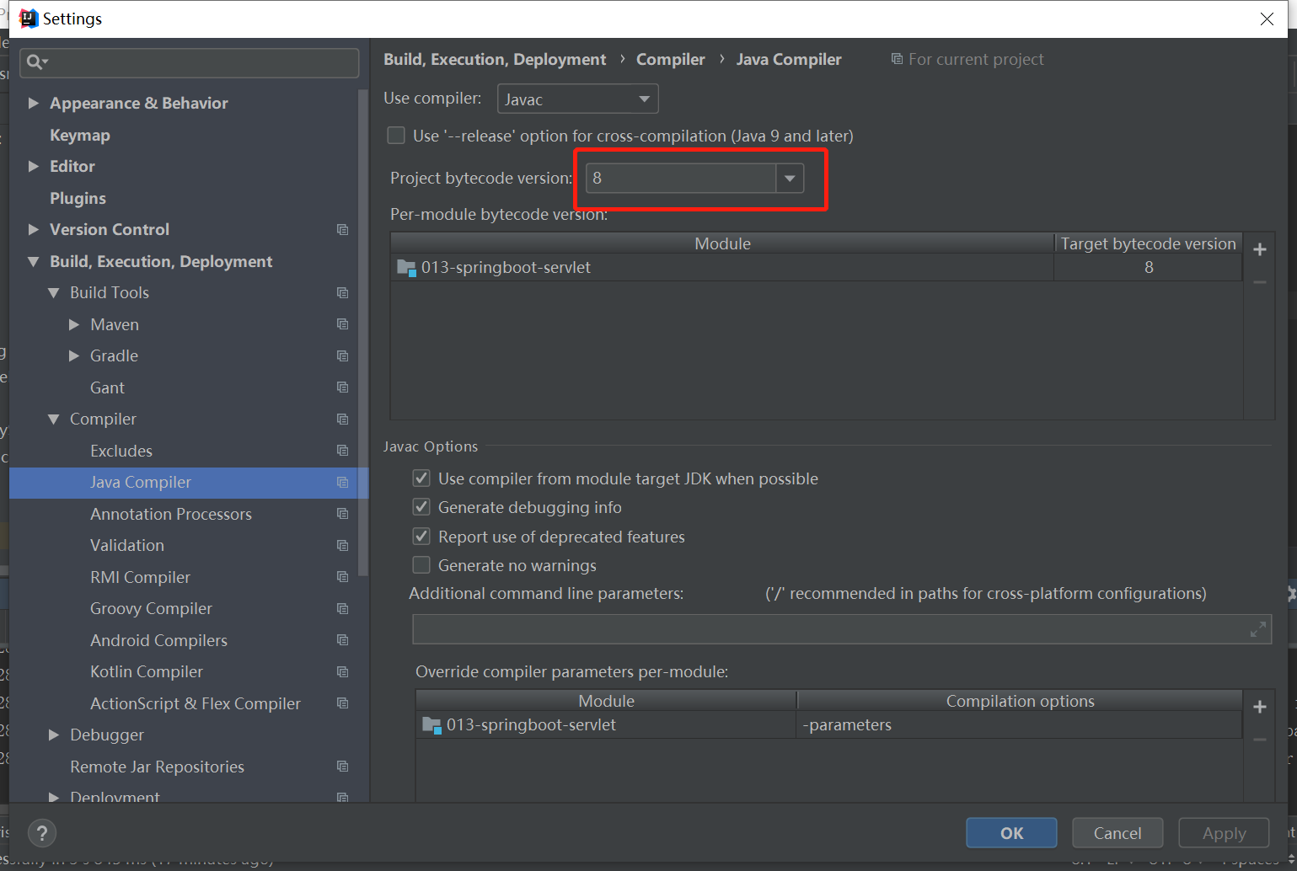
Task: Click the Additional command line parameters field
Action: pos(842,629)
